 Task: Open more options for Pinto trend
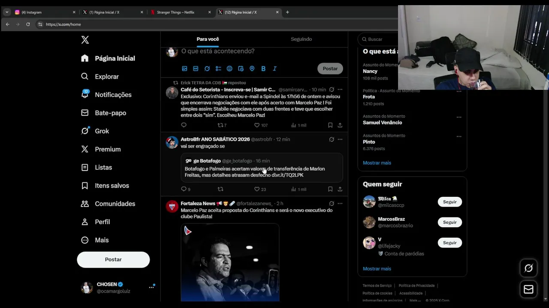pyautogui.click(x=459, y=136)
